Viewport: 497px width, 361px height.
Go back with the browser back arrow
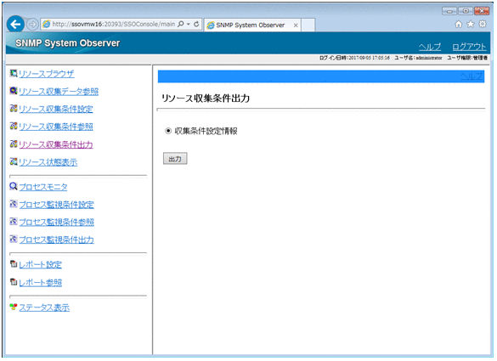coord(15,24)
